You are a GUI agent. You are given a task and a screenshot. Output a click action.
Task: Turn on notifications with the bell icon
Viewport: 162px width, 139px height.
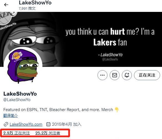click(127, 75)
